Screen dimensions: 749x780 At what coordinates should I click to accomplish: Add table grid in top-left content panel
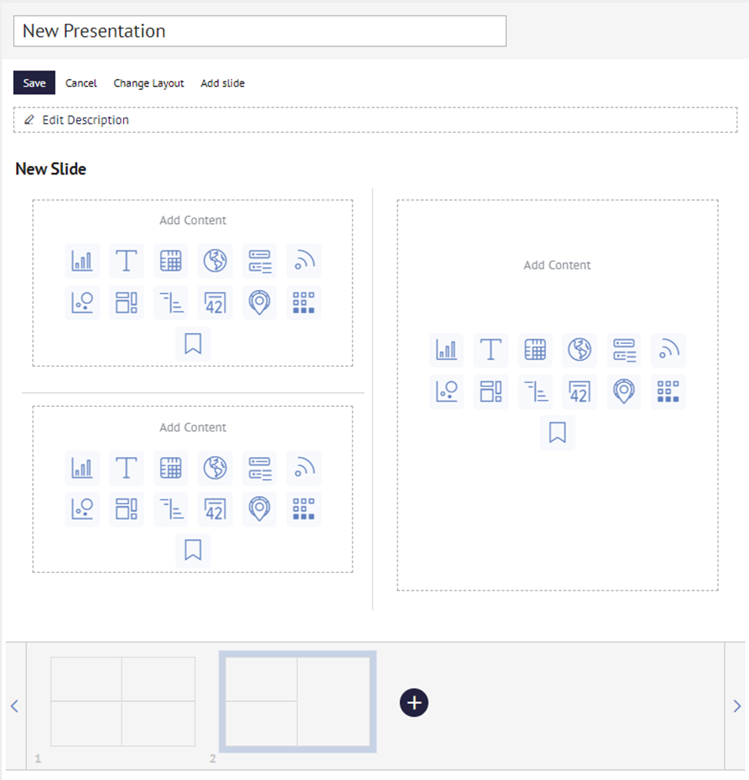point(171,261)
